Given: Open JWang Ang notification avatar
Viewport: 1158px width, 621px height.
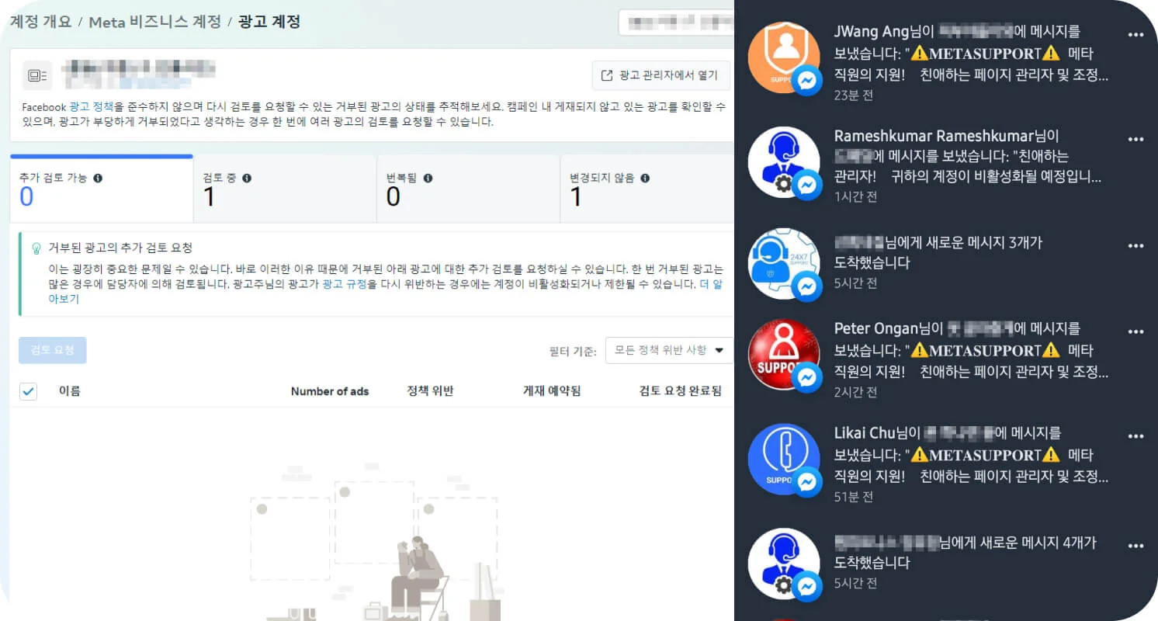Looking at the screenshot, I should click(783, 57).
